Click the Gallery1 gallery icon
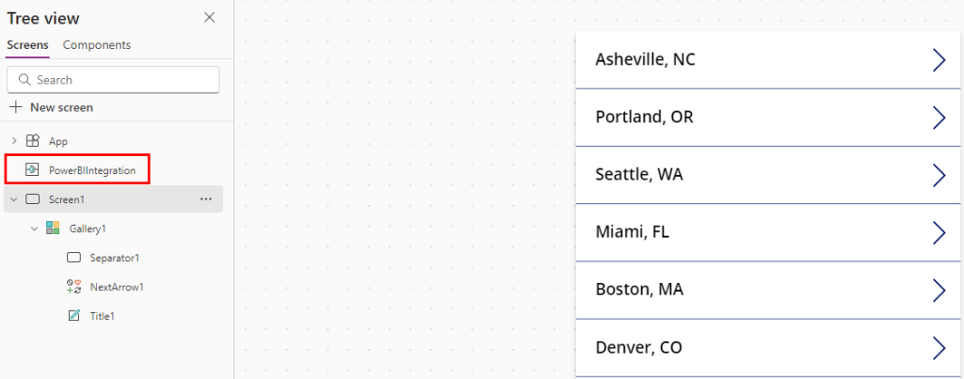Screen dimensions: 964x379 pos(54,229)
